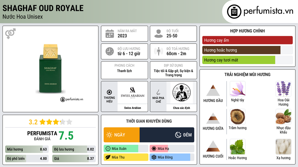Click the Hương cay ấm red bar

(x=247, y=40)
